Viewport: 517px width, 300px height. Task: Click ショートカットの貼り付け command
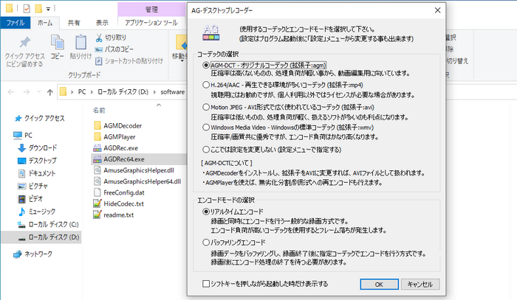[129, 61]
